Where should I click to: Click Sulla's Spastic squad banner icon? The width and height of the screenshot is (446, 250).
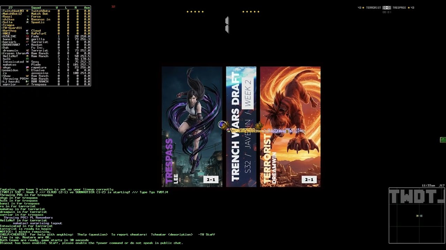(27, 22)
